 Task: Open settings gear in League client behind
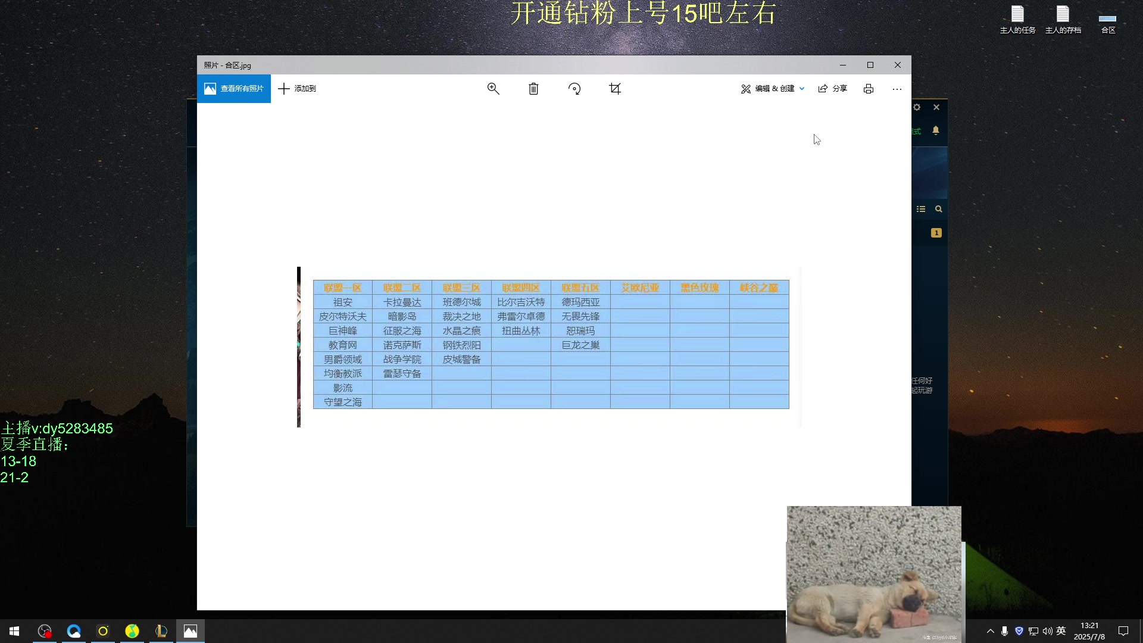coord(917,107)
